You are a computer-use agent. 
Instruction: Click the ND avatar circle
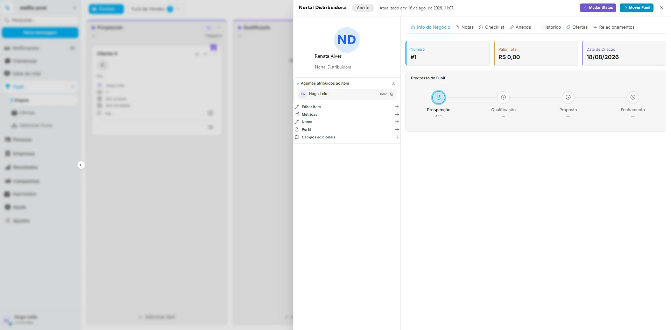347,40
